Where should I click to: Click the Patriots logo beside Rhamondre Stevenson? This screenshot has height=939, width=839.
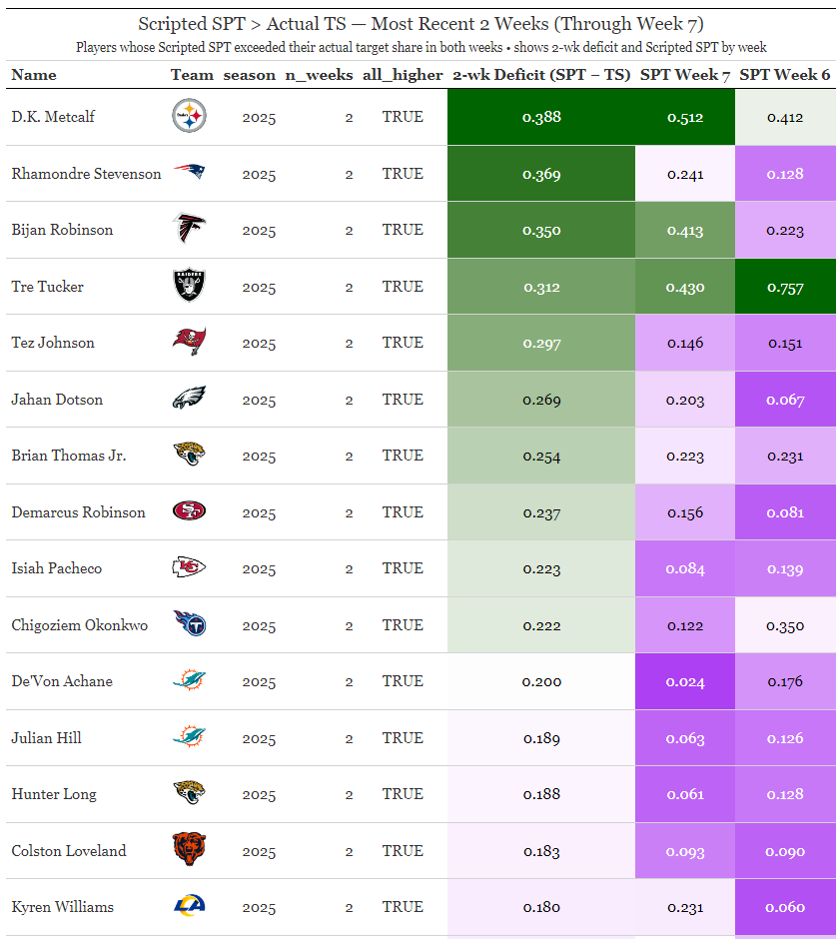(x=189, y=174)
